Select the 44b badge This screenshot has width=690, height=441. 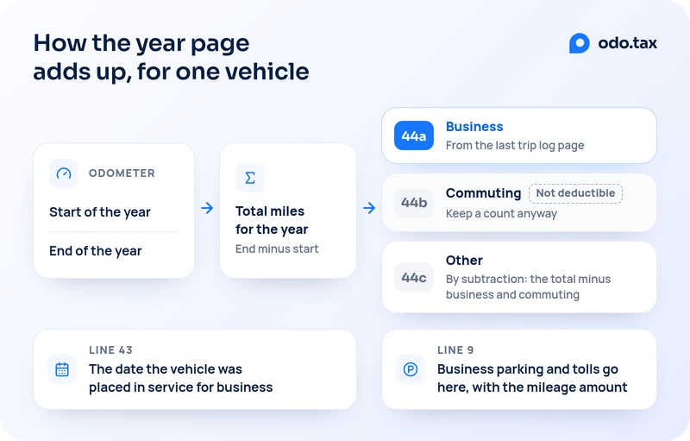point(414,203)
